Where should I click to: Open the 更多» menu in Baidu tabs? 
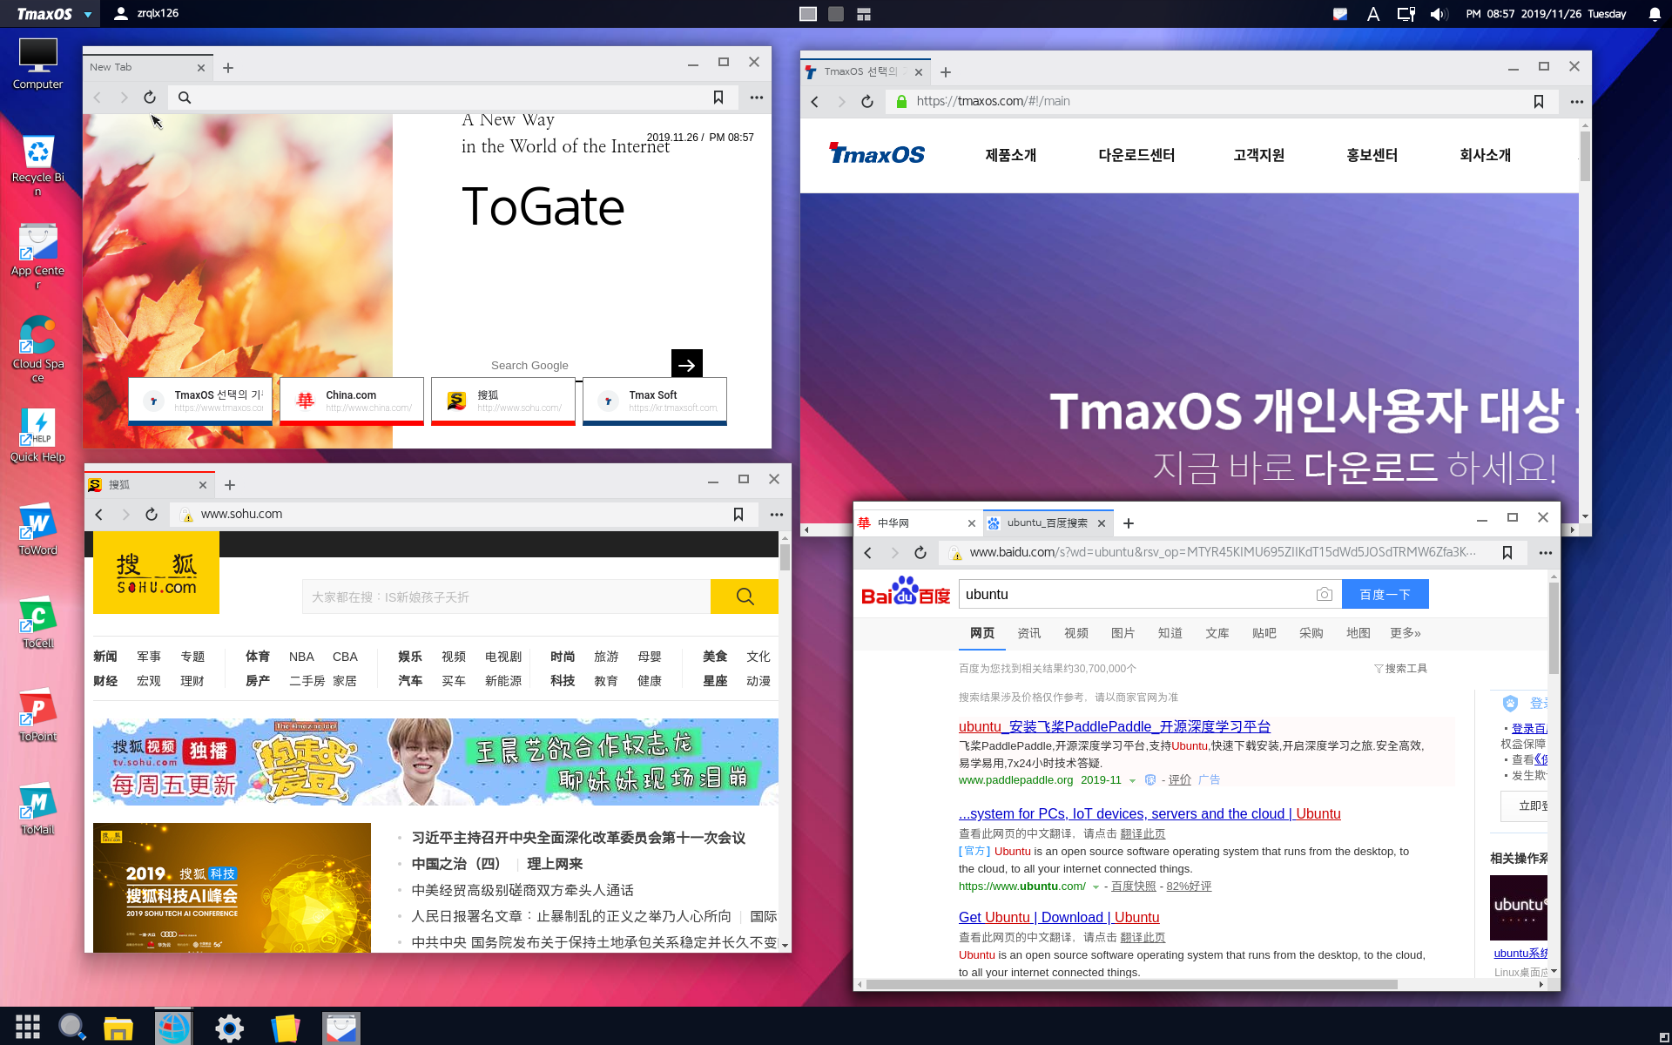(1405, 633)
